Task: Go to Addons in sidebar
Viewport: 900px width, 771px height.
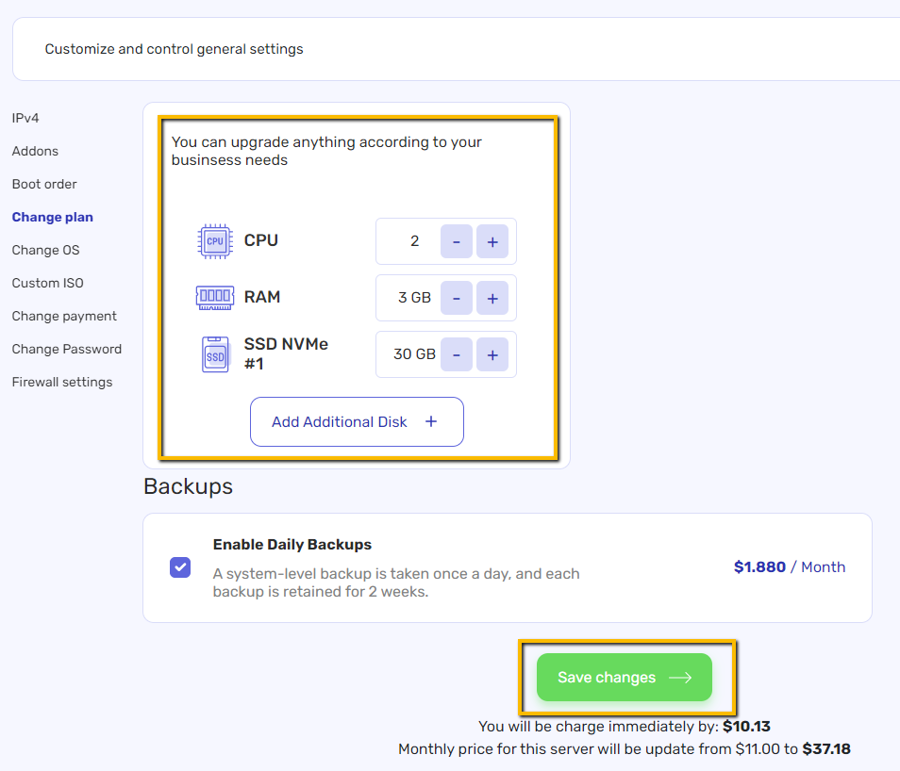Action: tap(35, 151)
